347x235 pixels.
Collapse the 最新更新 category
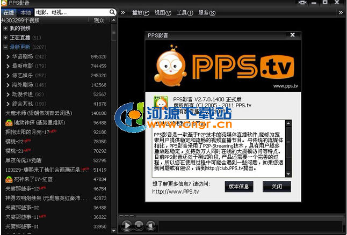coord(5,47)
